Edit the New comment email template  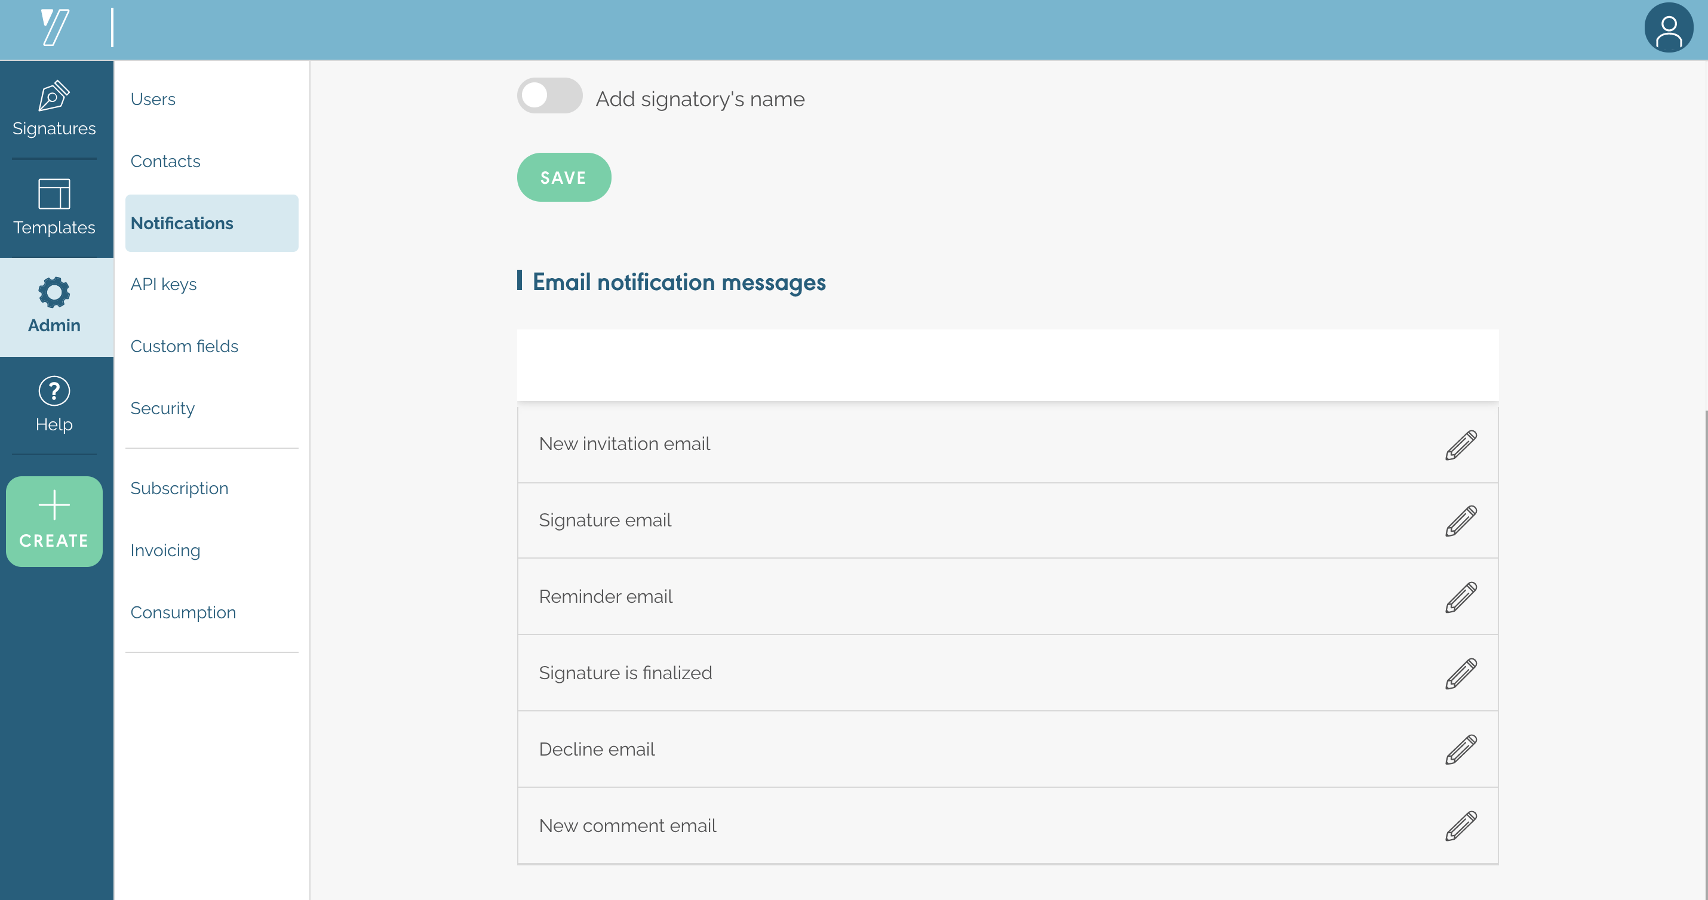click(x=1461, y=826)
